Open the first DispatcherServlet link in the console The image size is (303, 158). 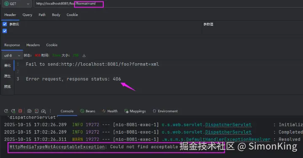(x=228, y=125)
